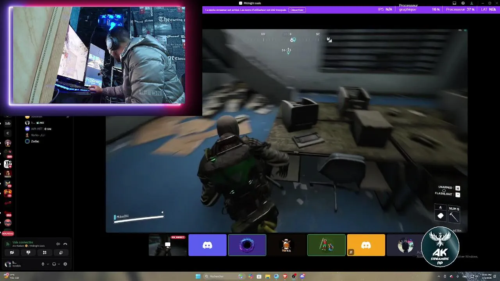Toggle microphone mute
Viewport: 500px width, 281px height.
pos(43,264)
